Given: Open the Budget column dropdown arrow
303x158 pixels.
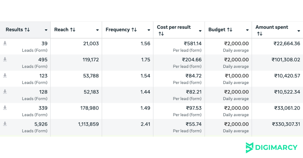Looking at the screenshot, I should click(x=247, y=30).
